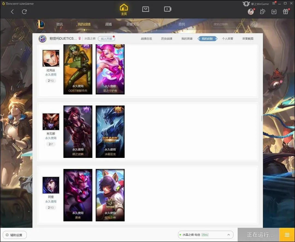This screenshot has height=242, width=295.
Task: Open the 钢之逆鳞 skin card
Action: coord(78,132)
